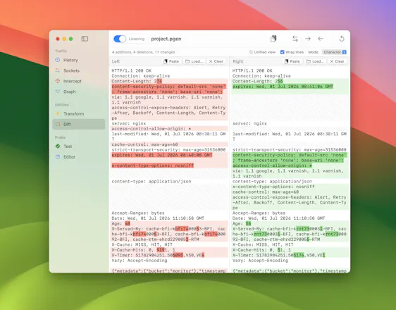Viewport: 396px width, 310px height.
Task: Clear the Left pane
Action: tap(216, 61)
